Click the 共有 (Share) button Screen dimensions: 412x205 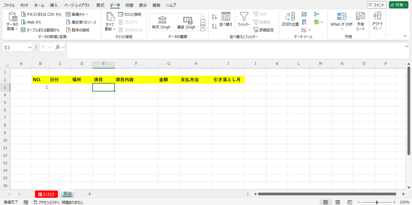point(398,5)
